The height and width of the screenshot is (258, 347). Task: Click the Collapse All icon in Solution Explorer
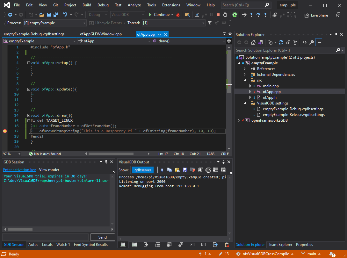pos(288,42)
